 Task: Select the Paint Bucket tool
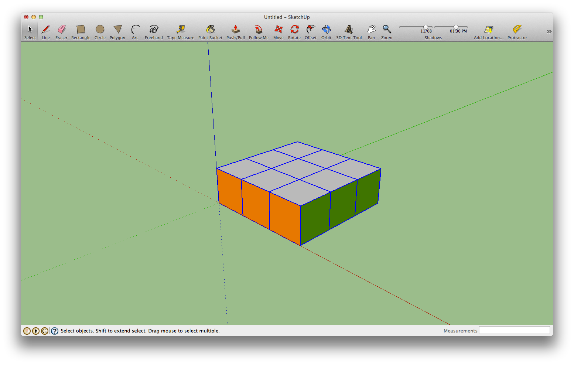click(210, 30)
